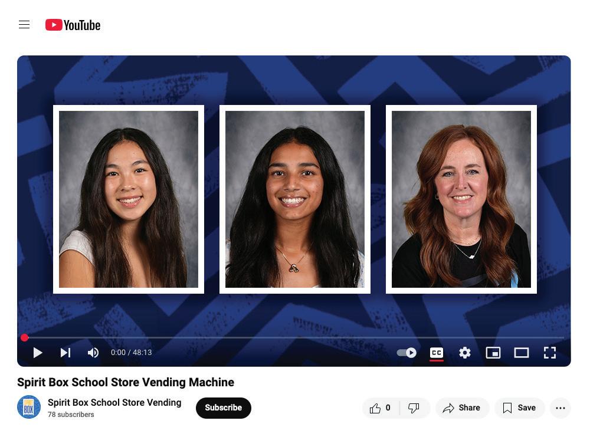
Task: Subscribe to Spirit Box School Store Vending
Action: (x=224, y=408)
